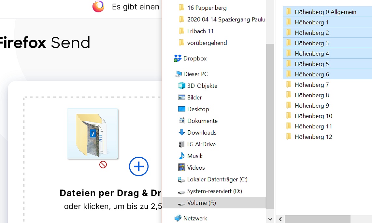Select Dropbox label in navigation pane
The width and height of the screenshot is (372, 223).
pyautogui.click(x=195, y=59)
